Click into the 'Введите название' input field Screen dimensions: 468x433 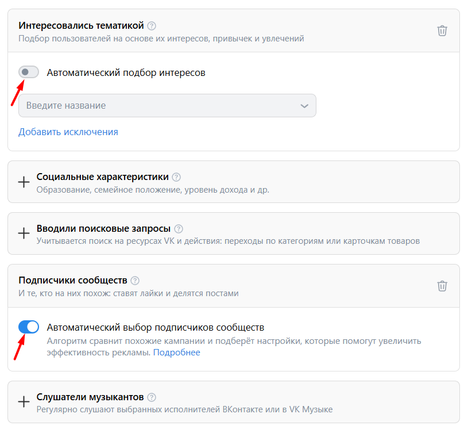(x=155, y=106)
